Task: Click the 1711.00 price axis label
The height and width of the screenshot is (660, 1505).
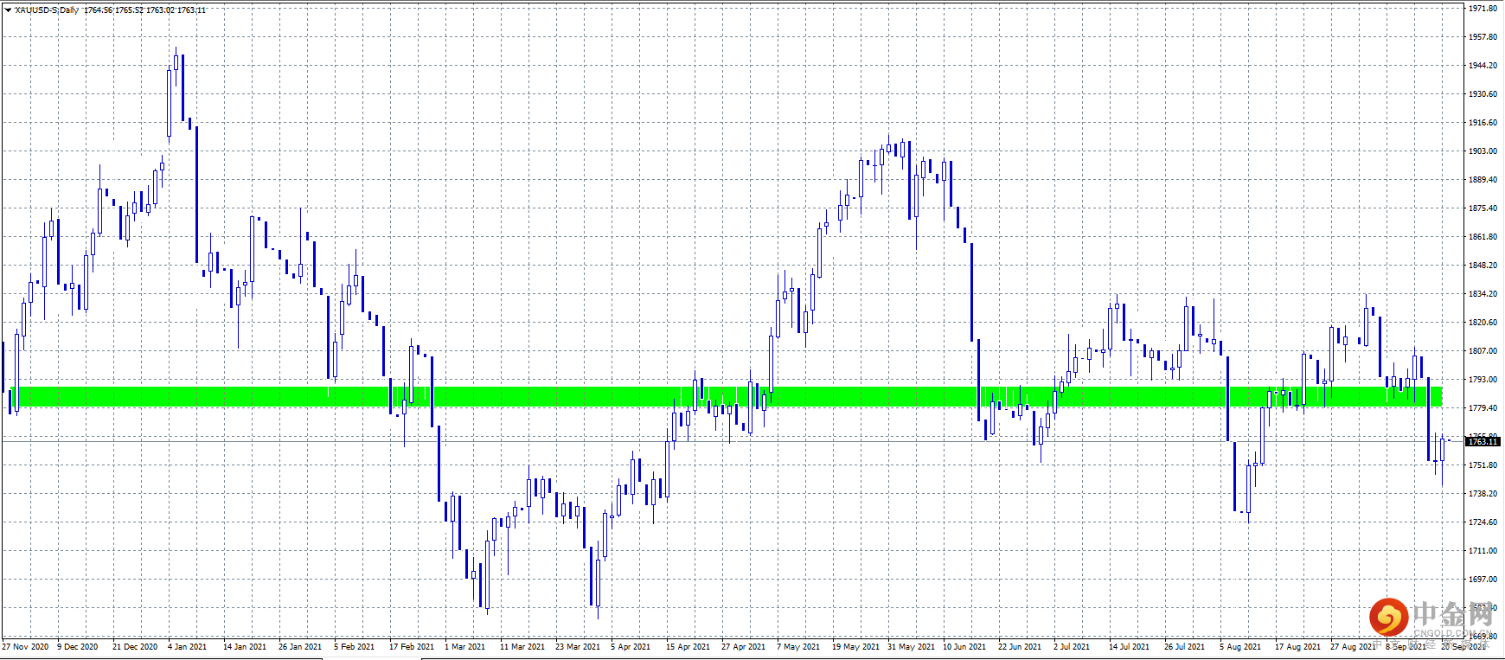Action: pos(1483,551)
